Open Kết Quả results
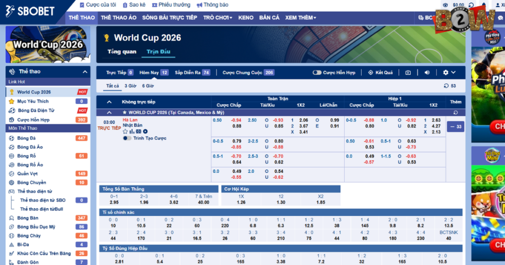The image size is (505, 265). [380, 73]
